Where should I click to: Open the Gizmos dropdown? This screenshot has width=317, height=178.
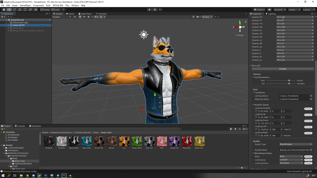207,17
